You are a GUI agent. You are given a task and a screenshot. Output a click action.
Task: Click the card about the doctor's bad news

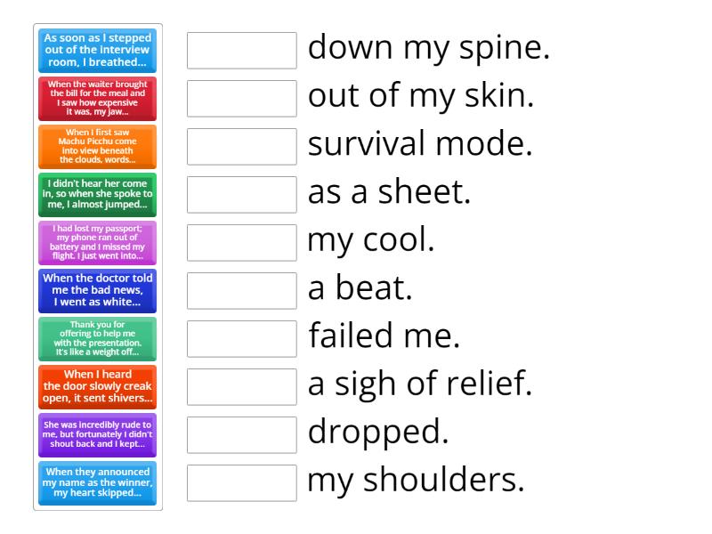point(97,291)
